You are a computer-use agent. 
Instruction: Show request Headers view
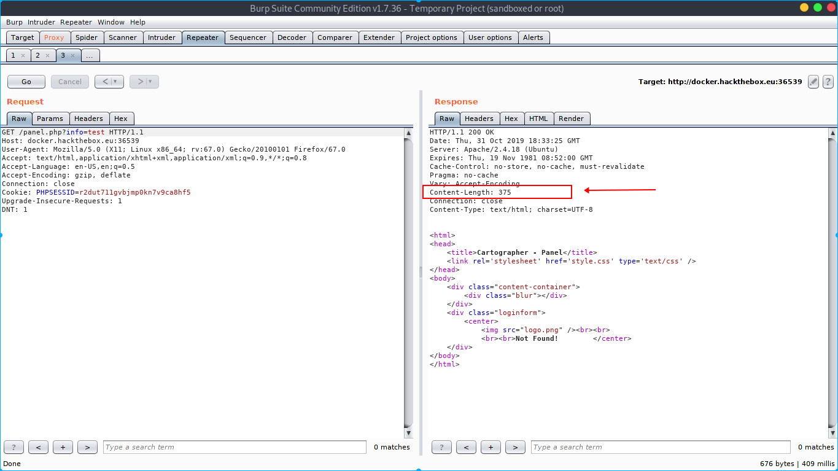point(89,119)
